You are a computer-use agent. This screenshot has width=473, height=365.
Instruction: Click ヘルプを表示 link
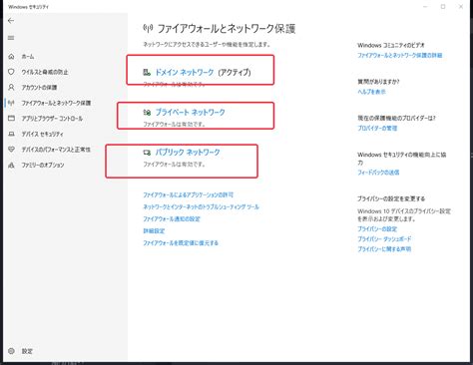coord(371,92)
